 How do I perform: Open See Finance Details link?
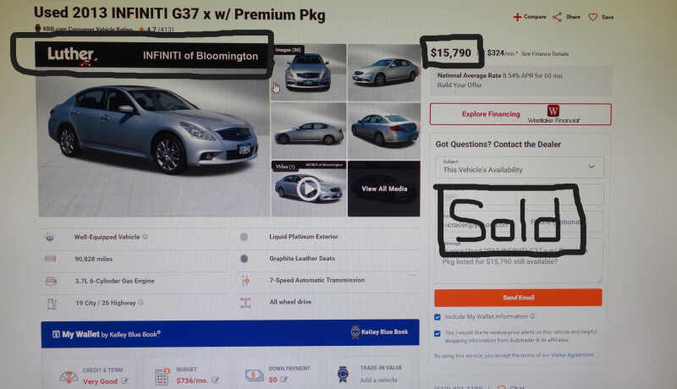[x=545, y=54]
